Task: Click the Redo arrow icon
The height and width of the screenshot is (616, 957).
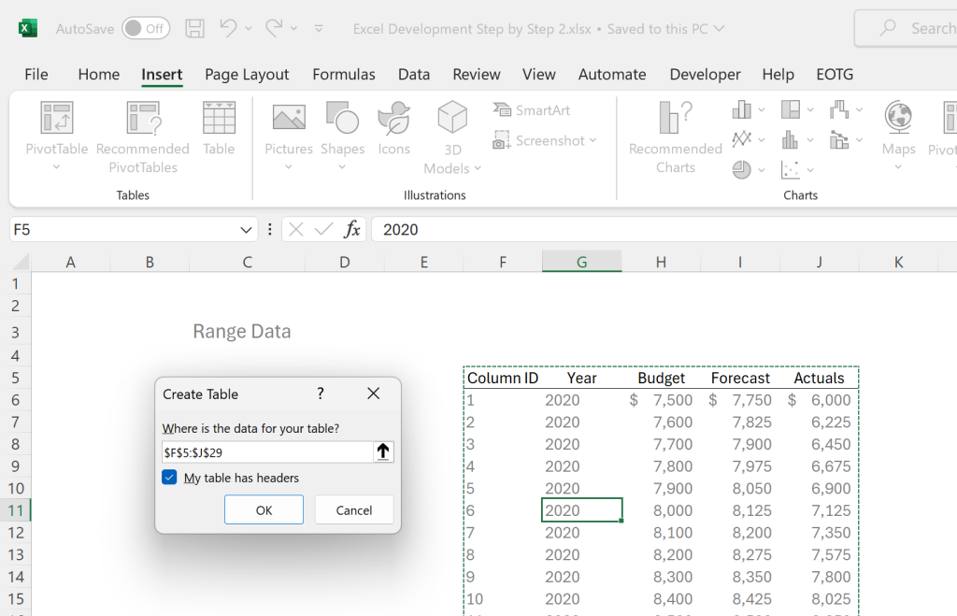Action: click(x=274, y=28)
